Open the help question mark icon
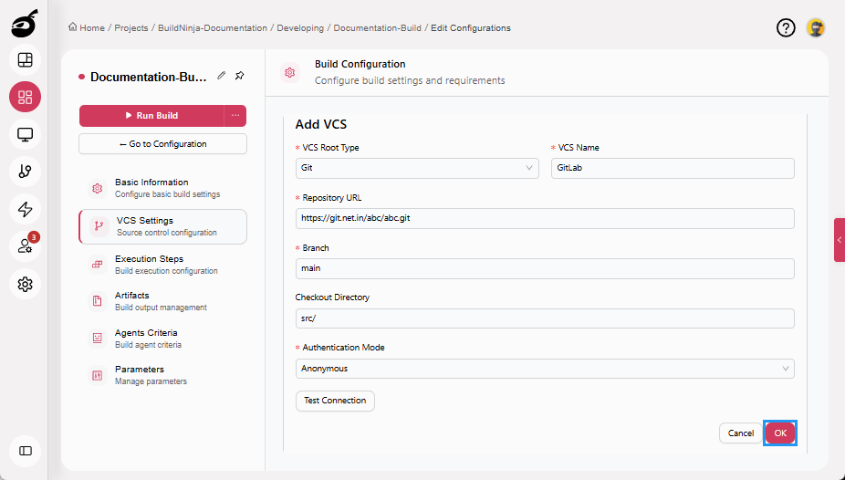This screenshot has height=480, width=845. (786, 27)
